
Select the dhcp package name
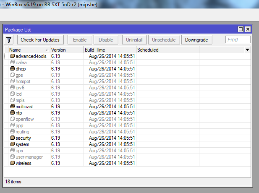21,69
